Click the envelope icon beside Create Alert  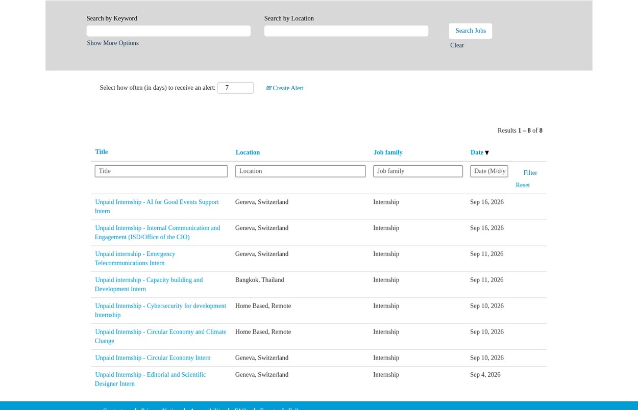coord(268,88)
